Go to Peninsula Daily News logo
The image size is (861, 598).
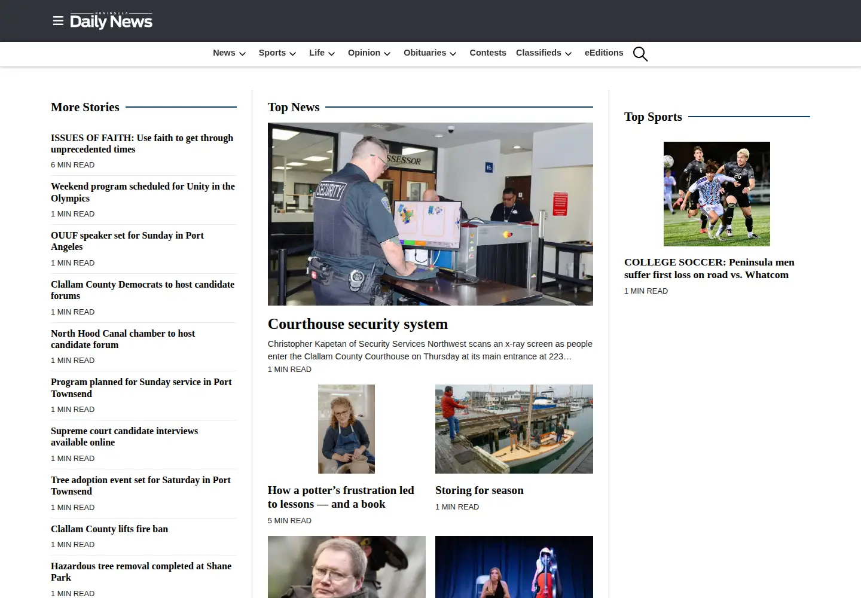111,21
